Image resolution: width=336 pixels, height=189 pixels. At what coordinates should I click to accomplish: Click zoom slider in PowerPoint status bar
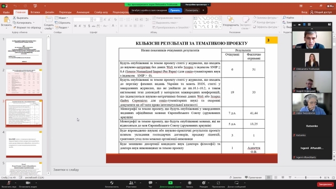point(306,177)
